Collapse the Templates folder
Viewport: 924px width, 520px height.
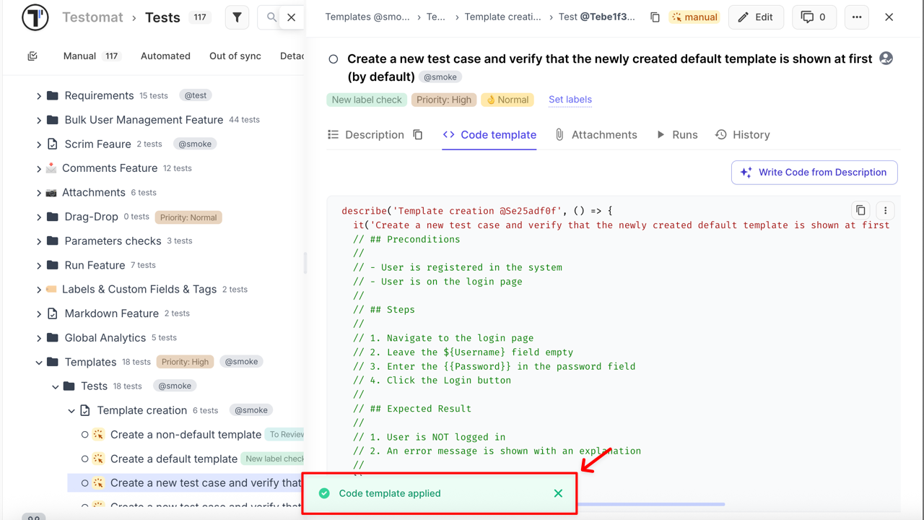pyautogui.click(x=39, y=363)
